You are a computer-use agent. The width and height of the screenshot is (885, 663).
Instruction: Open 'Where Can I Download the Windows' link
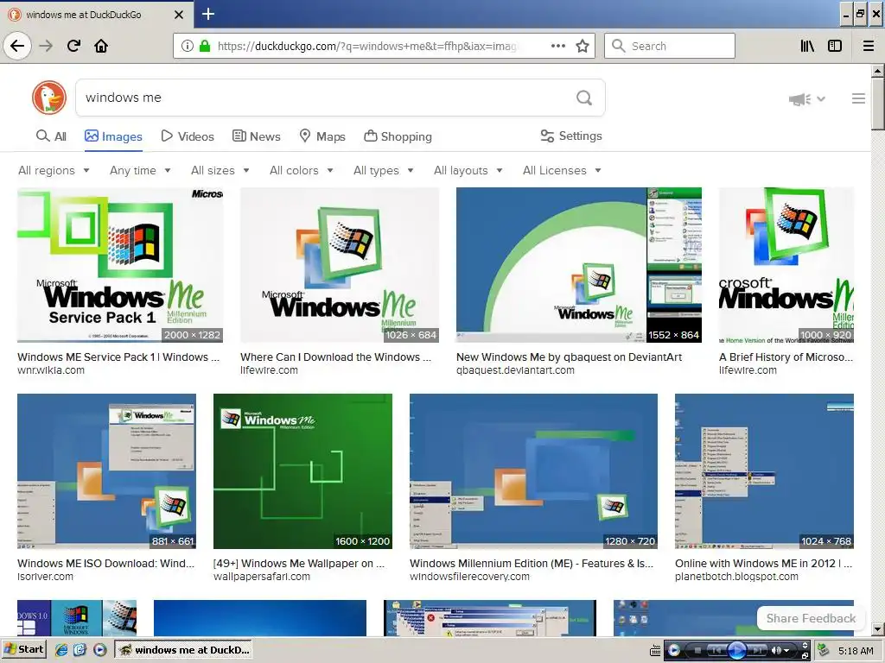pyautogui.click(x=335, y=357)
